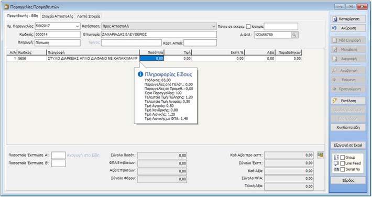Click the Διαγραφή delete button
372x197 pixels.
(x=348, y=59)
